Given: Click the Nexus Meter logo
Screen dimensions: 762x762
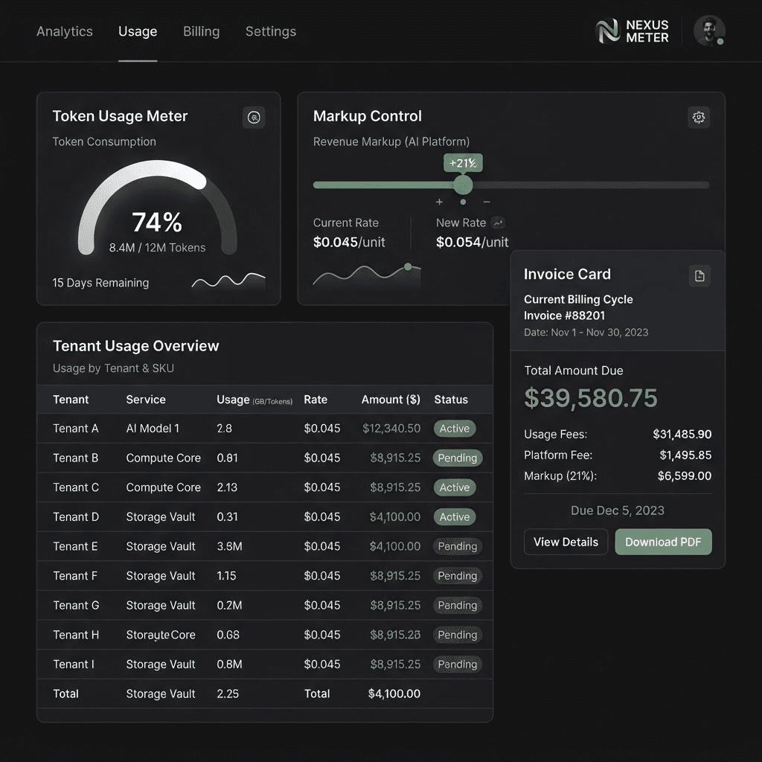Looking at the screenshot, I should coord(633,31).
